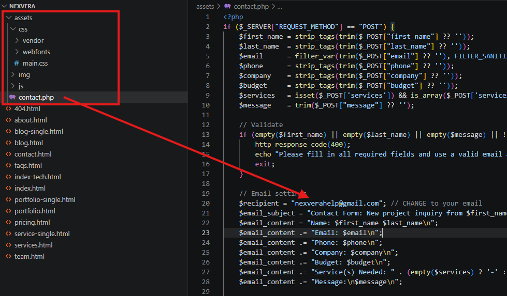The height and width of the screenshot is (296, 507).
Task: Click the $email_subject variable on line 21
Action: tap(267, 213)
